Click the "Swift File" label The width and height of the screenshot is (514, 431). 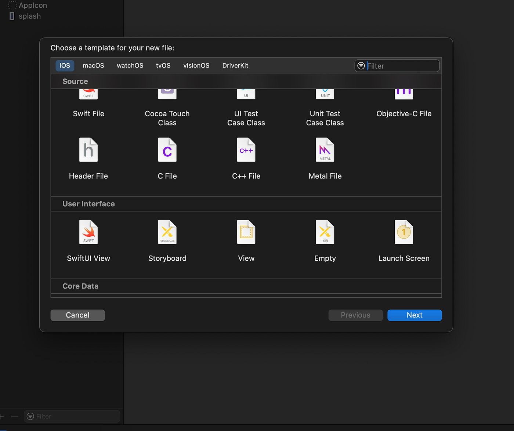click(88, 114)
